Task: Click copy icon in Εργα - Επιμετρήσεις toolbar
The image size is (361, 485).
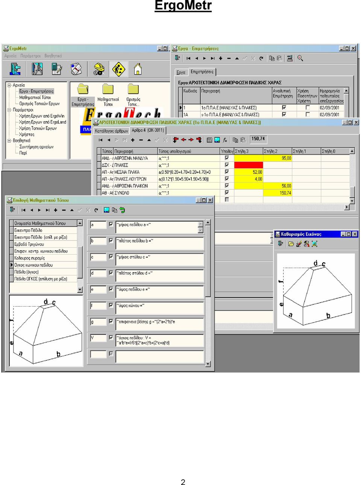Action: (x=272, y=58)
